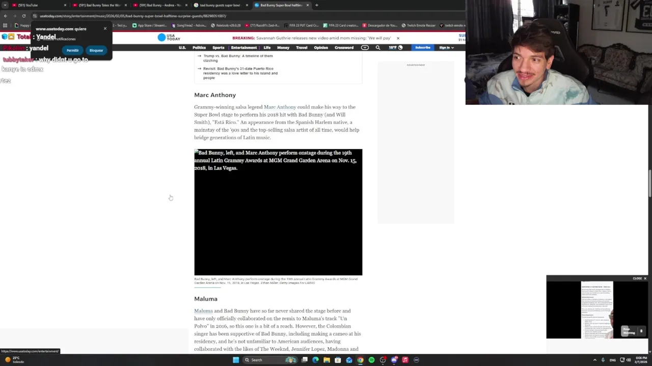Screen dimensions: 652x366
Task: Open the 18°F weather widget
Action: (x=396, y=48)
